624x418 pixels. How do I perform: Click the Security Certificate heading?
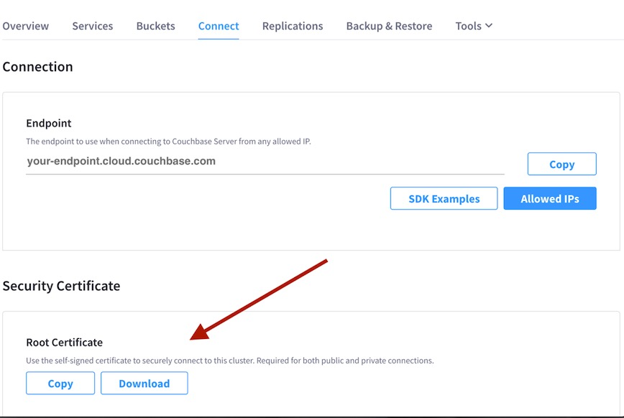tap(61, 286)
